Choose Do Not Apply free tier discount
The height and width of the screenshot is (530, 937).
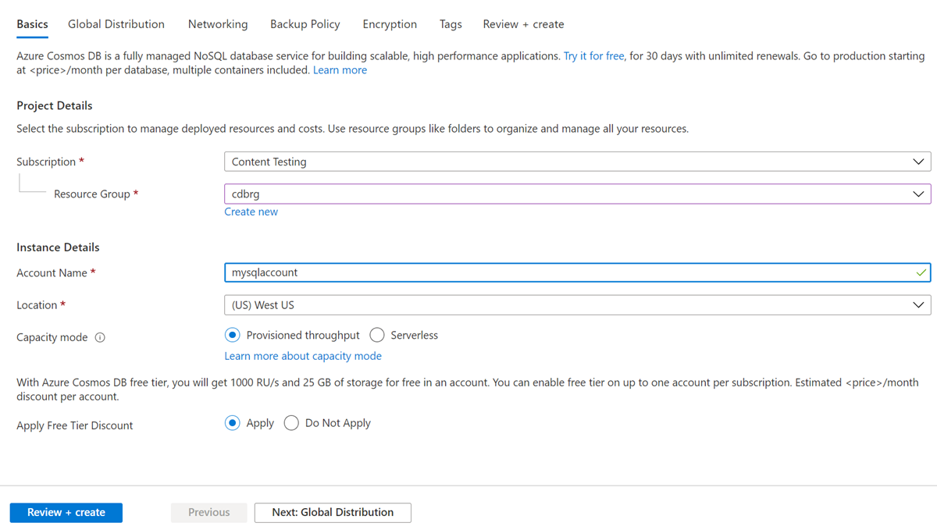(x=291, y=423)
